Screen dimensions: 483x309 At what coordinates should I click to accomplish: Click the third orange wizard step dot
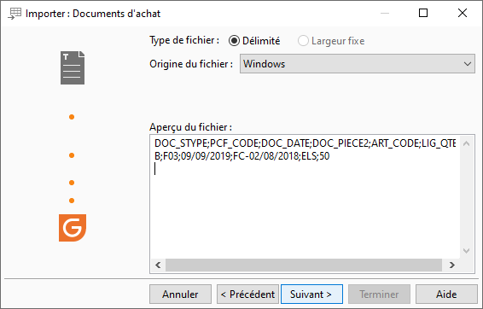pos(72,183)
